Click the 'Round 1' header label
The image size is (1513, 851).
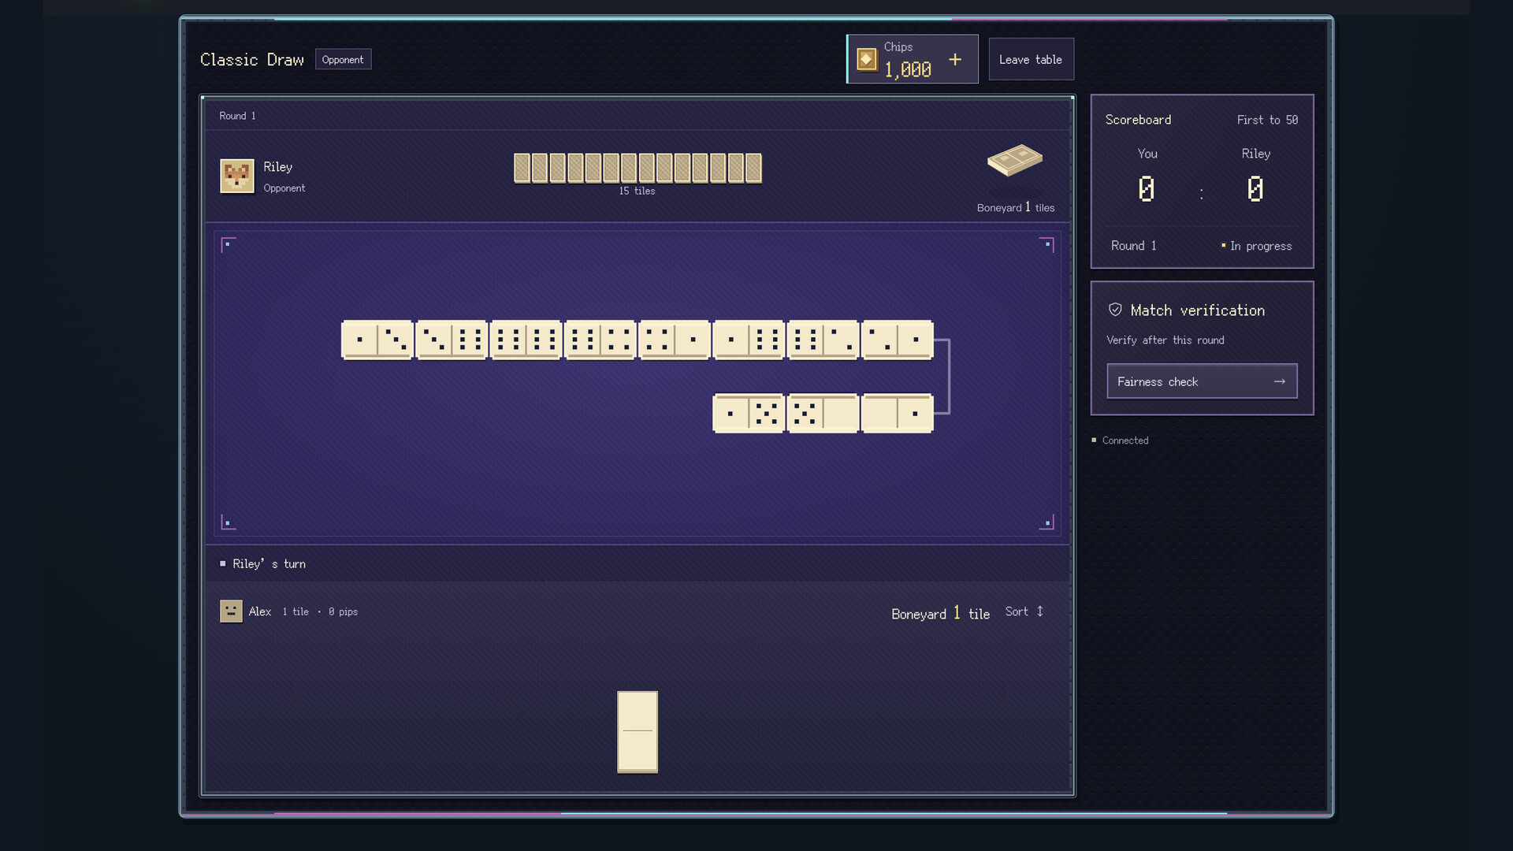pos(237,116)
